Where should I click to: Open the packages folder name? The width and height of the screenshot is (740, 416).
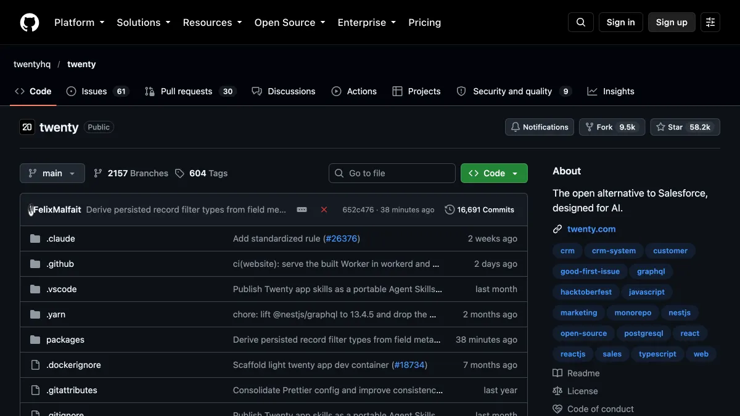click(65, 340)
